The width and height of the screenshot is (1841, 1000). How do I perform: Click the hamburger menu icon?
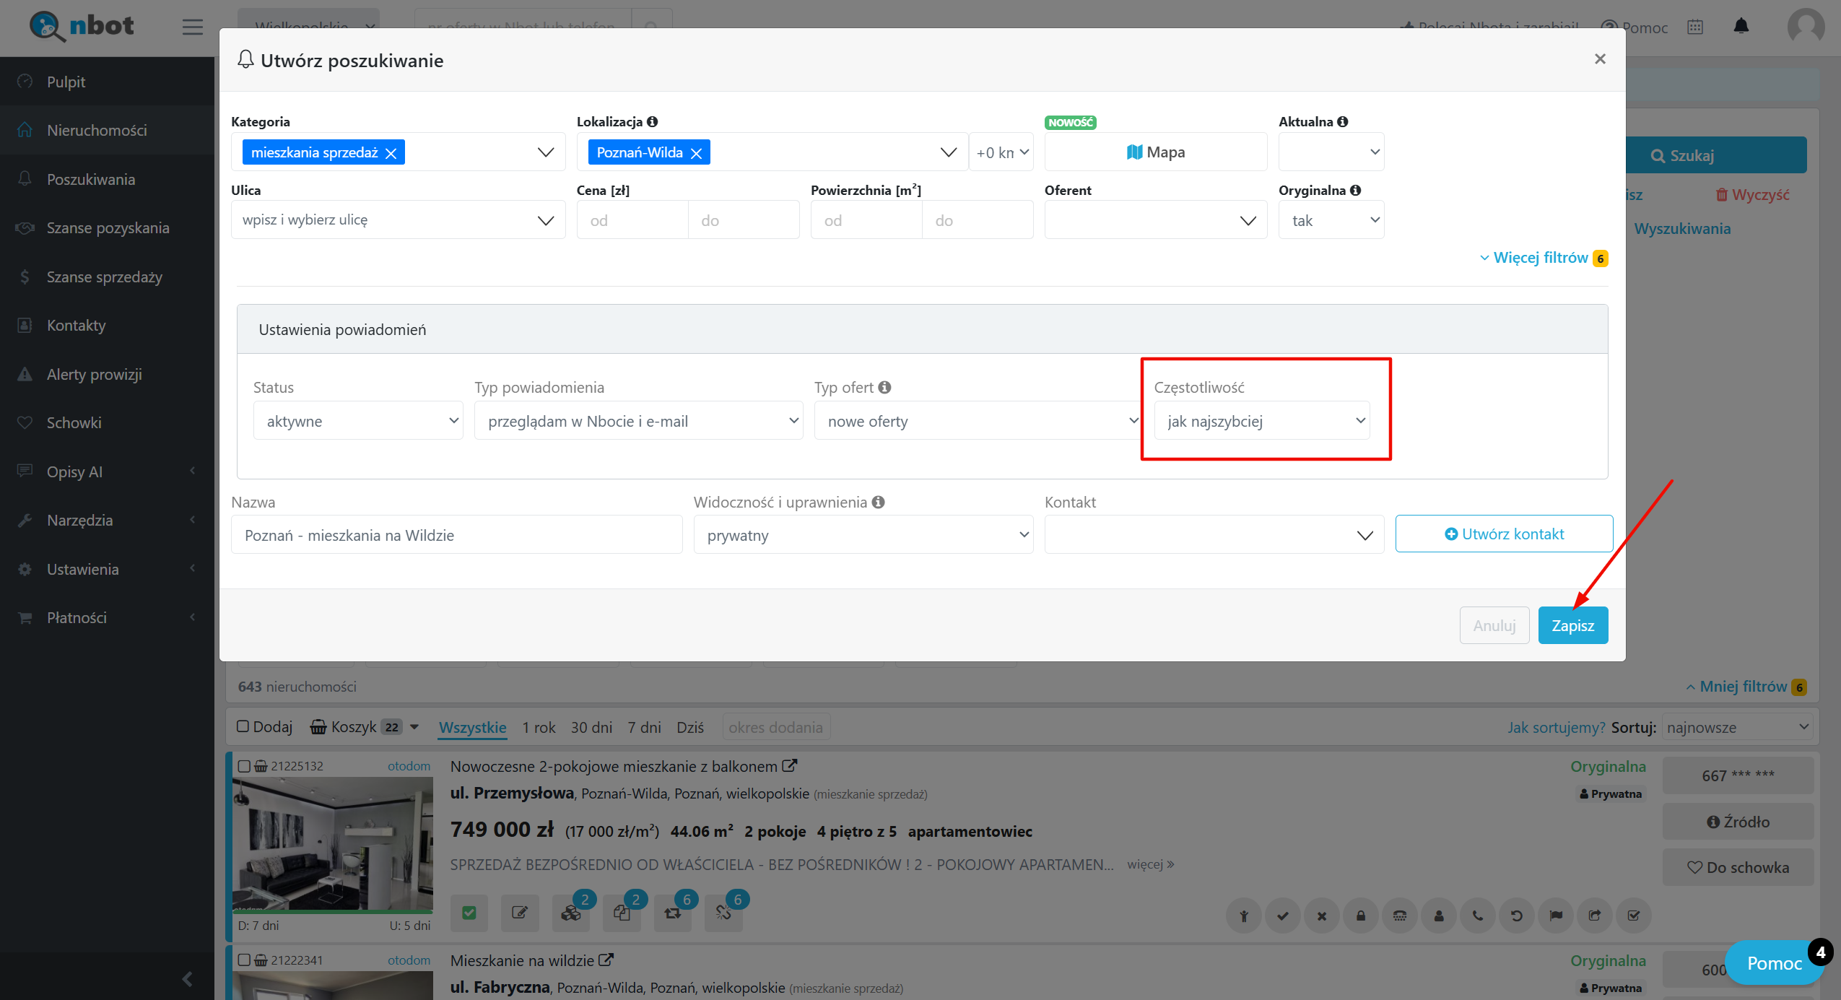(x=192, y=27)
